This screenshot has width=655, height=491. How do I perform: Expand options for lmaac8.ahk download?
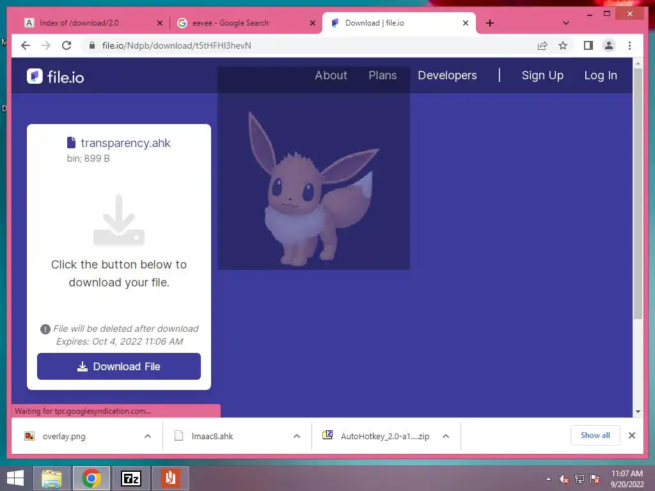coord(297,436)
